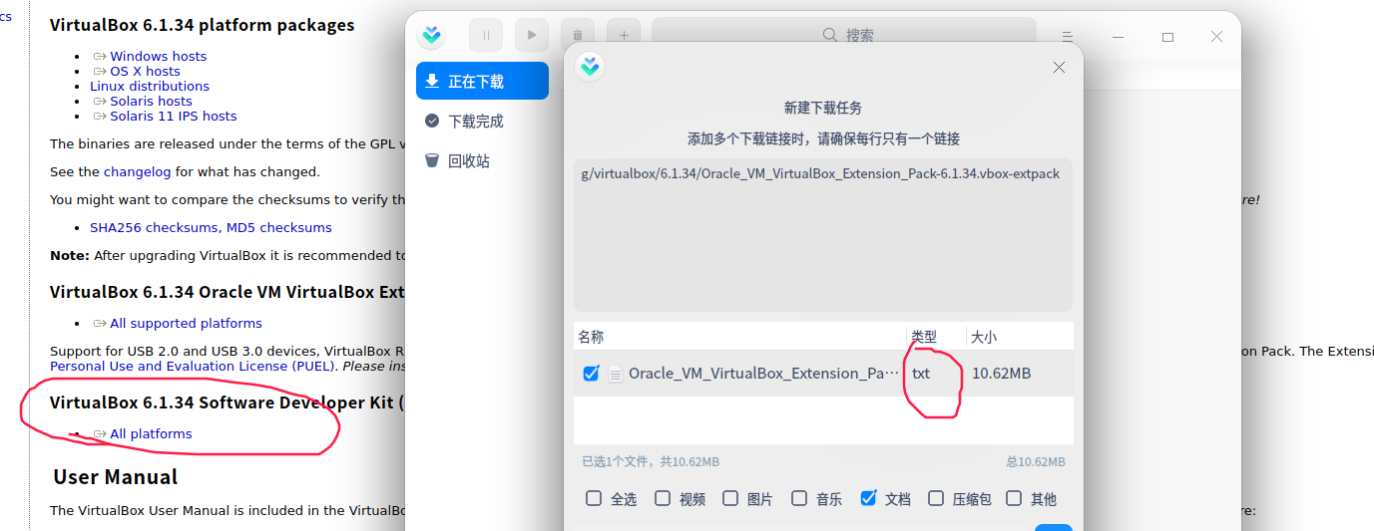The width and height of the screenshot is (1374, 531).
Task: Click the 已选1个文件，共10.62MB status text
Action: point(651,462)
